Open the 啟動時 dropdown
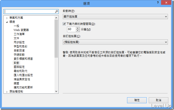The image size is (174, 110). (x=115, y=17)
